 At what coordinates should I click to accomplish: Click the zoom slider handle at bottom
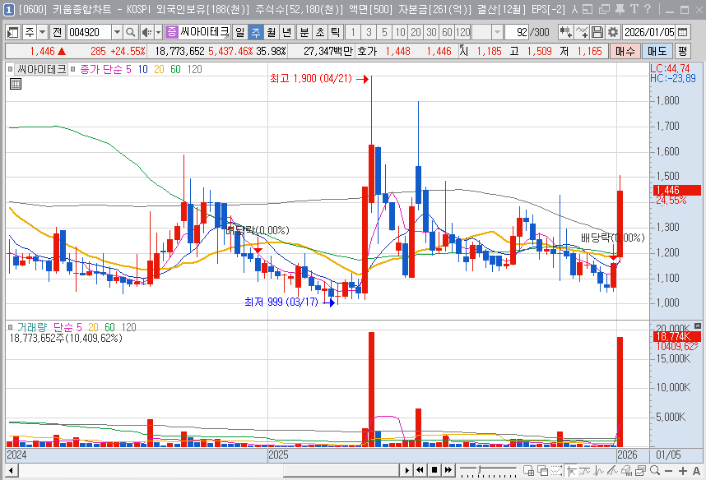(x=479, y=469)
